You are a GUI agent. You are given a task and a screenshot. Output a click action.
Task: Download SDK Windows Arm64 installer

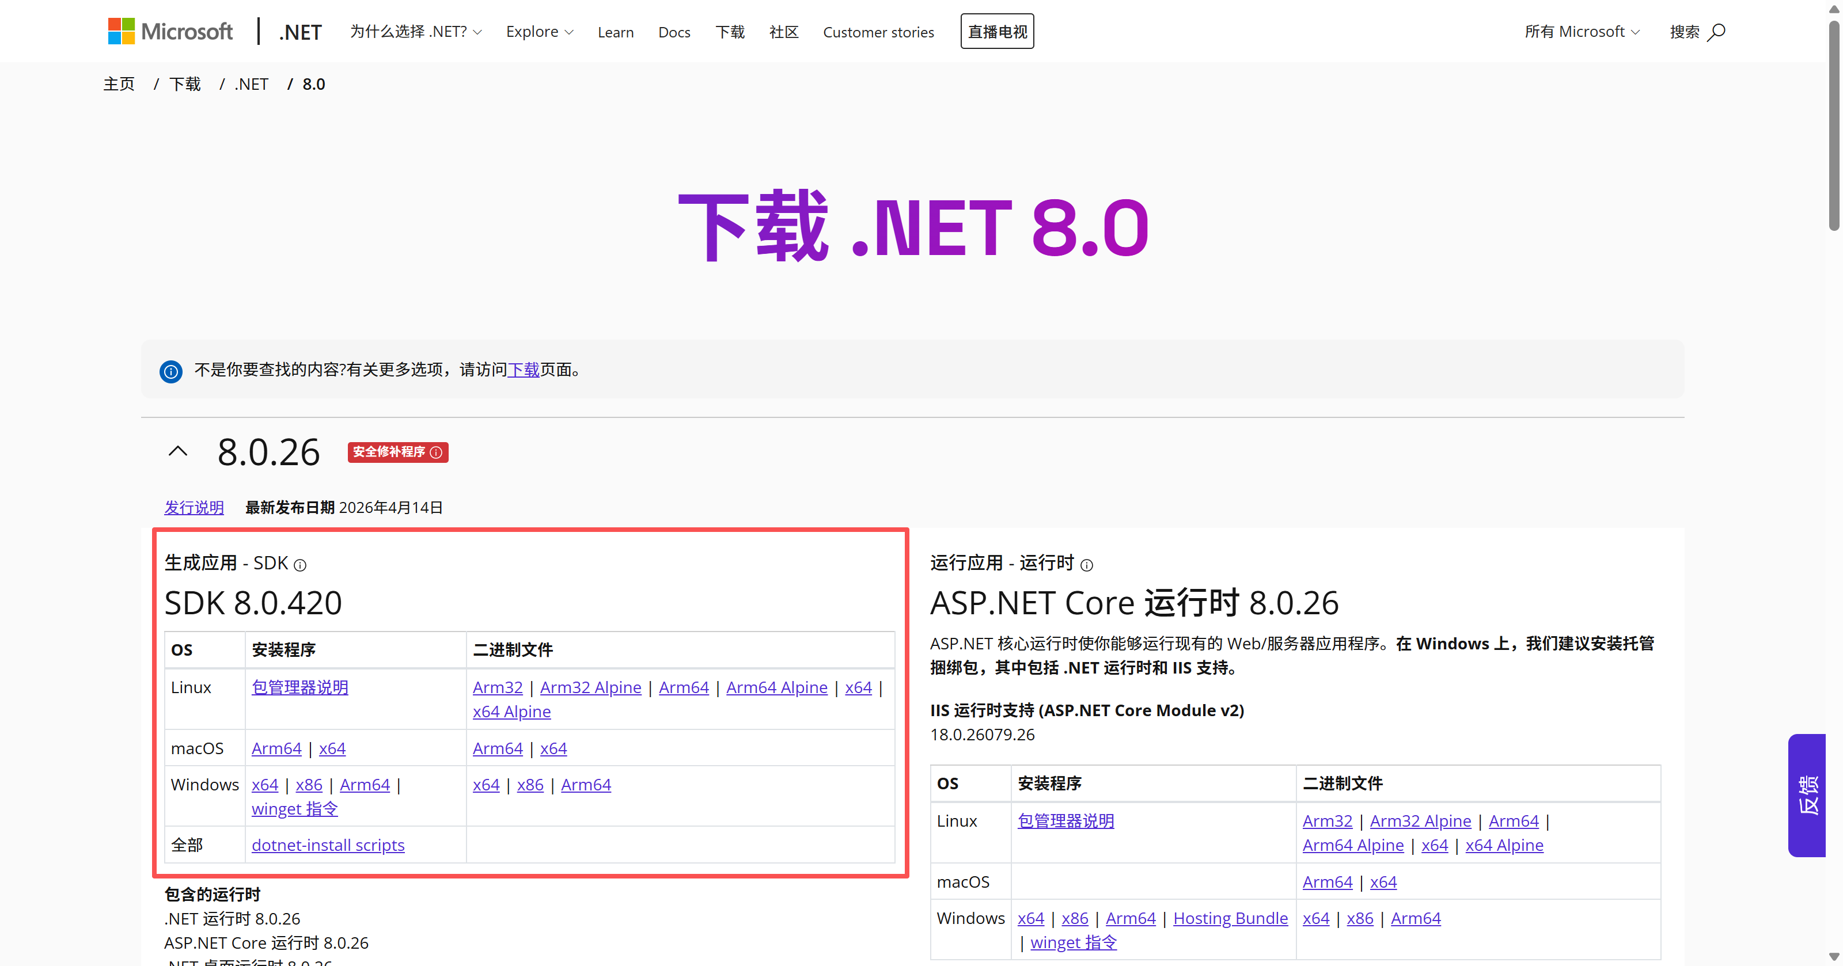tap(364, 785)
